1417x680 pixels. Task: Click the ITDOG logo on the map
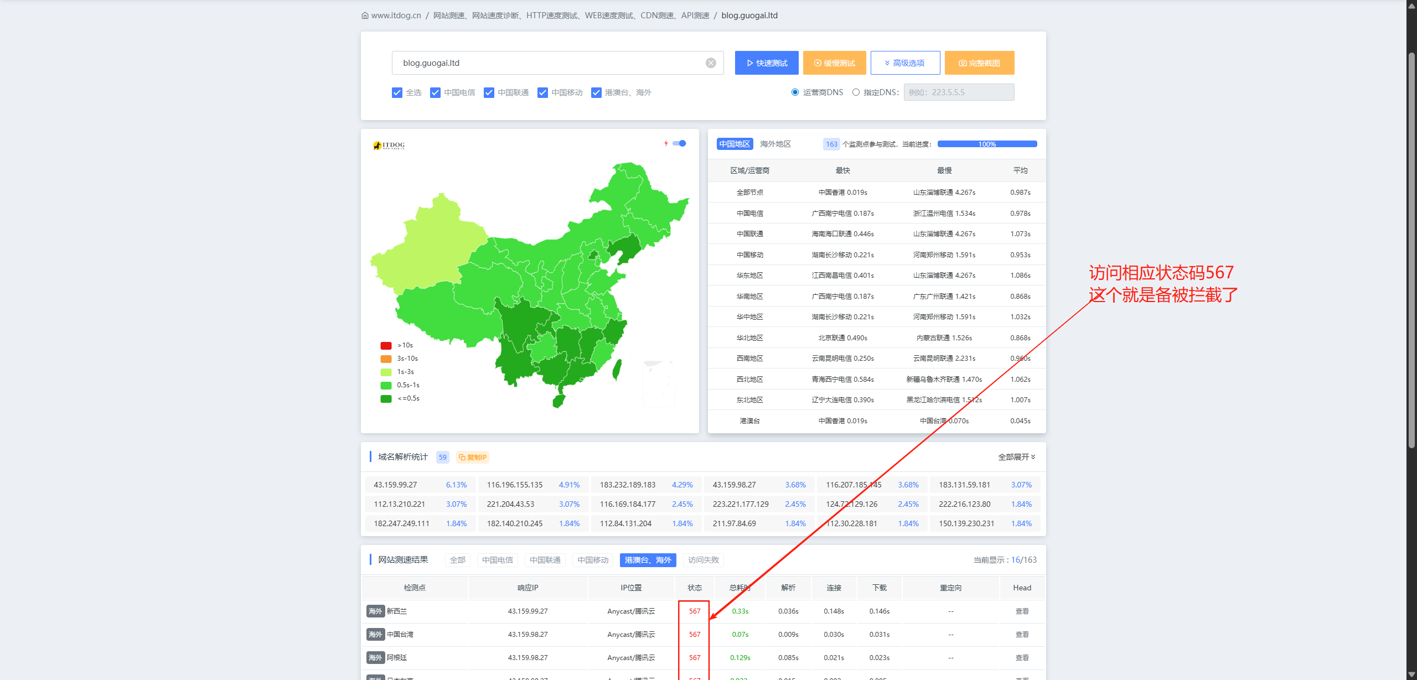click(x=389, y=146)
